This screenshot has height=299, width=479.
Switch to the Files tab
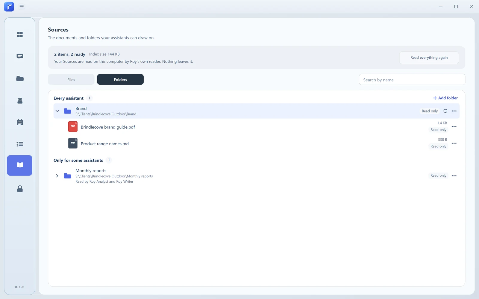71,80
